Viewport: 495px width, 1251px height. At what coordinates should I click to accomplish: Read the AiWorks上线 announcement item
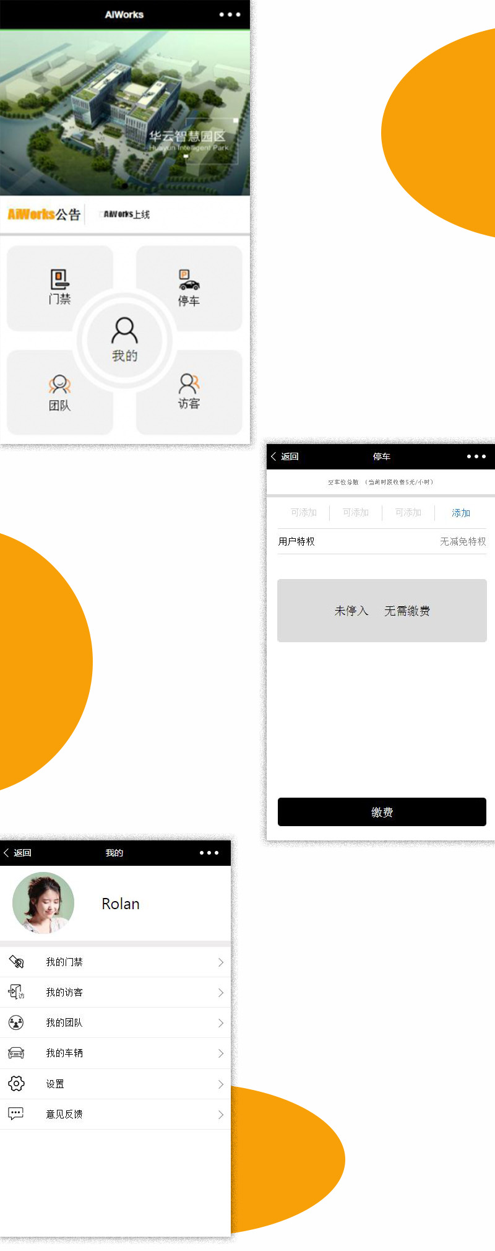click(126, 214)
